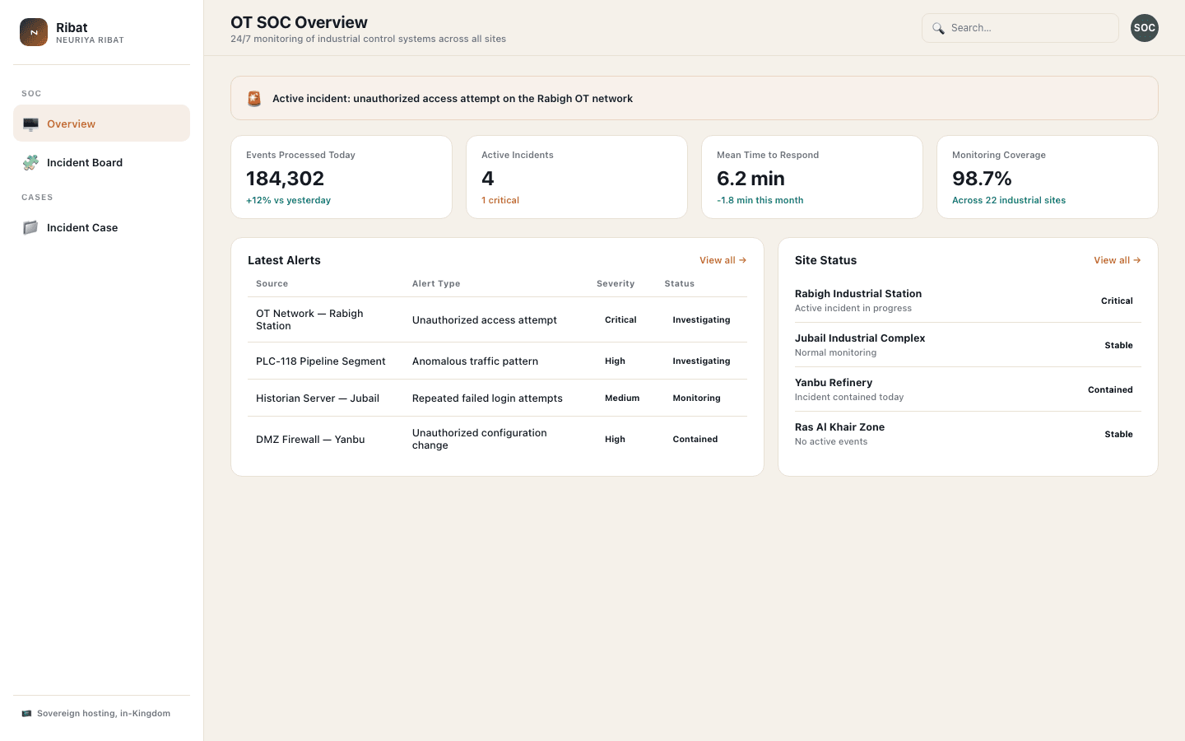Click the Active Incidents stat card
1185x741 pixels.
tap(577, 177)
